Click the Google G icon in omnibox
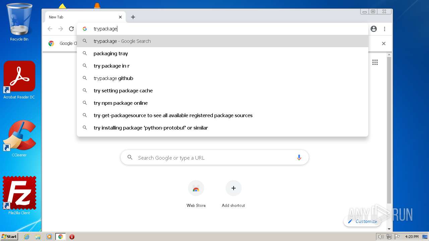The image size is (429, 241). tap(85, 29)
